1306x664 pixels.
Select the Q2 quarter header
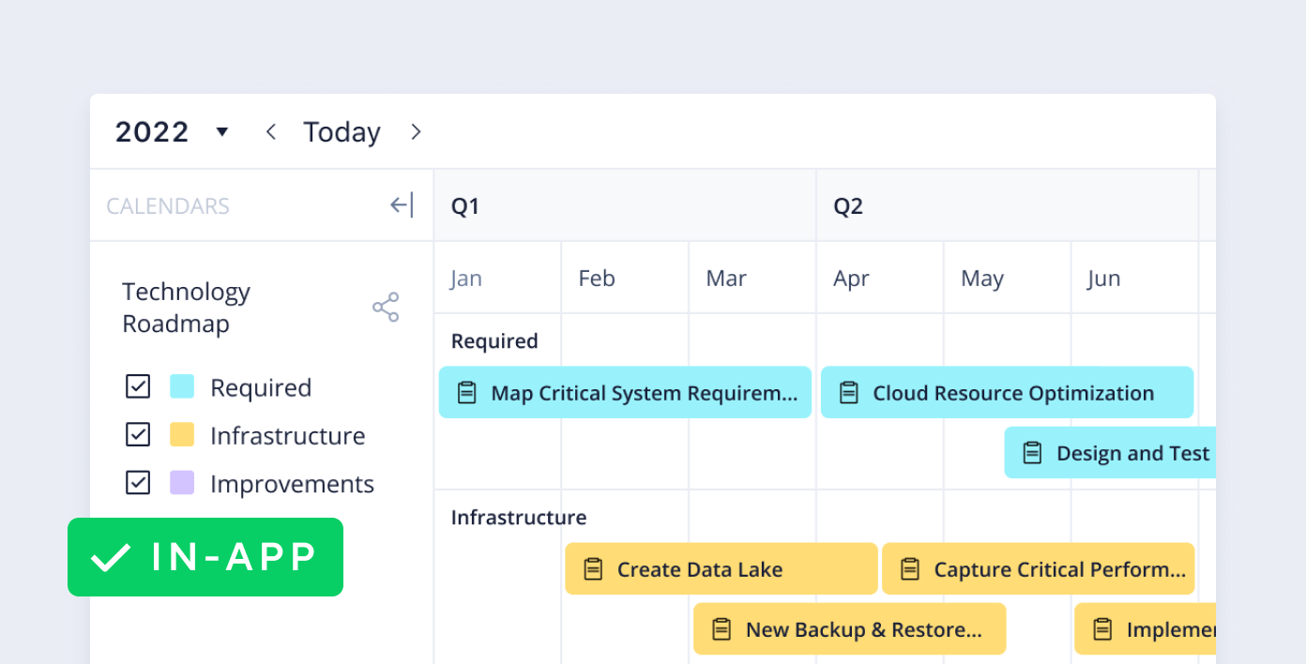pos(848,205)
